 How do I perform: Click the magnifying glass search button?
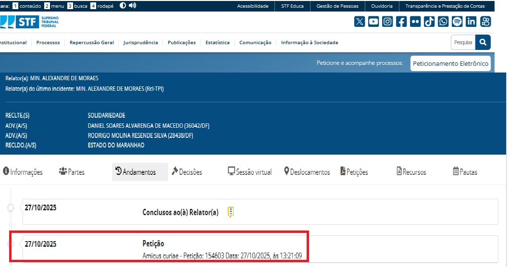(483, 42)
